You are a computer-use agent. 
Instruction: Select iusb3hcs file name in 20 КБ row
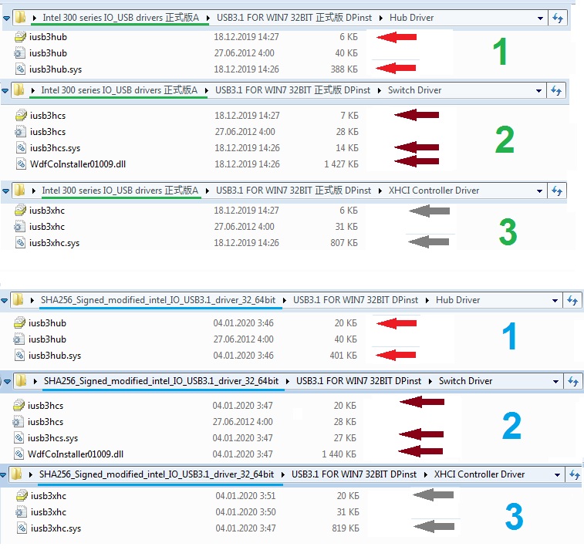[46, 405]
